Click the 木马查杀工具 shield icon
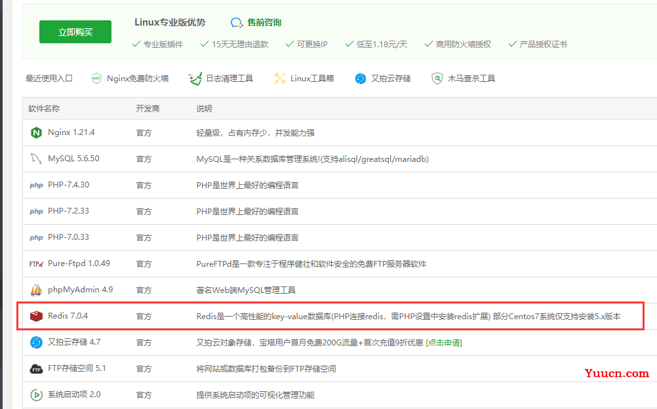The height and width of the screenshot is (409, 657). pyautogui.click(x=437, y=79)
